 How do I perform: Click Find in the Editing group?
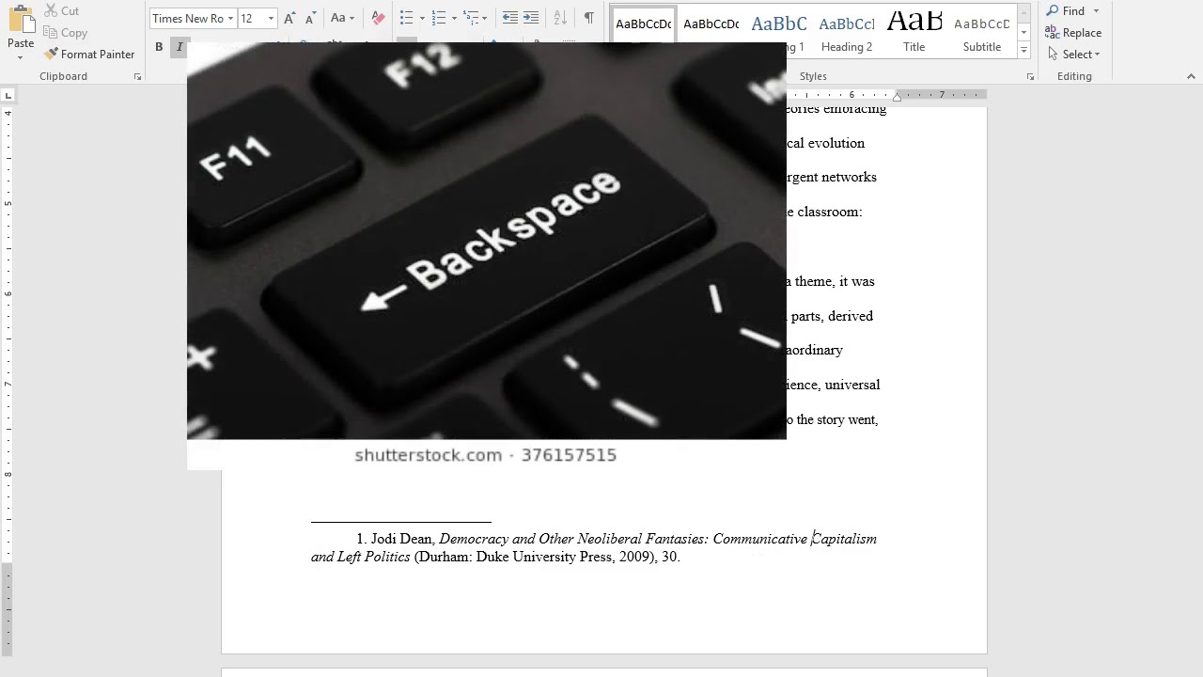pos(1065,10)
